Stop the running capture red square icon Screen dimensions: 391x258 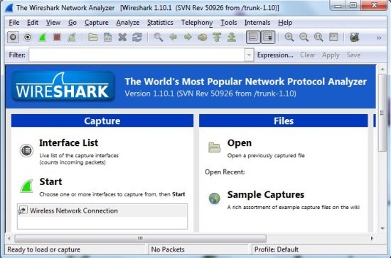tap(57, 38)
